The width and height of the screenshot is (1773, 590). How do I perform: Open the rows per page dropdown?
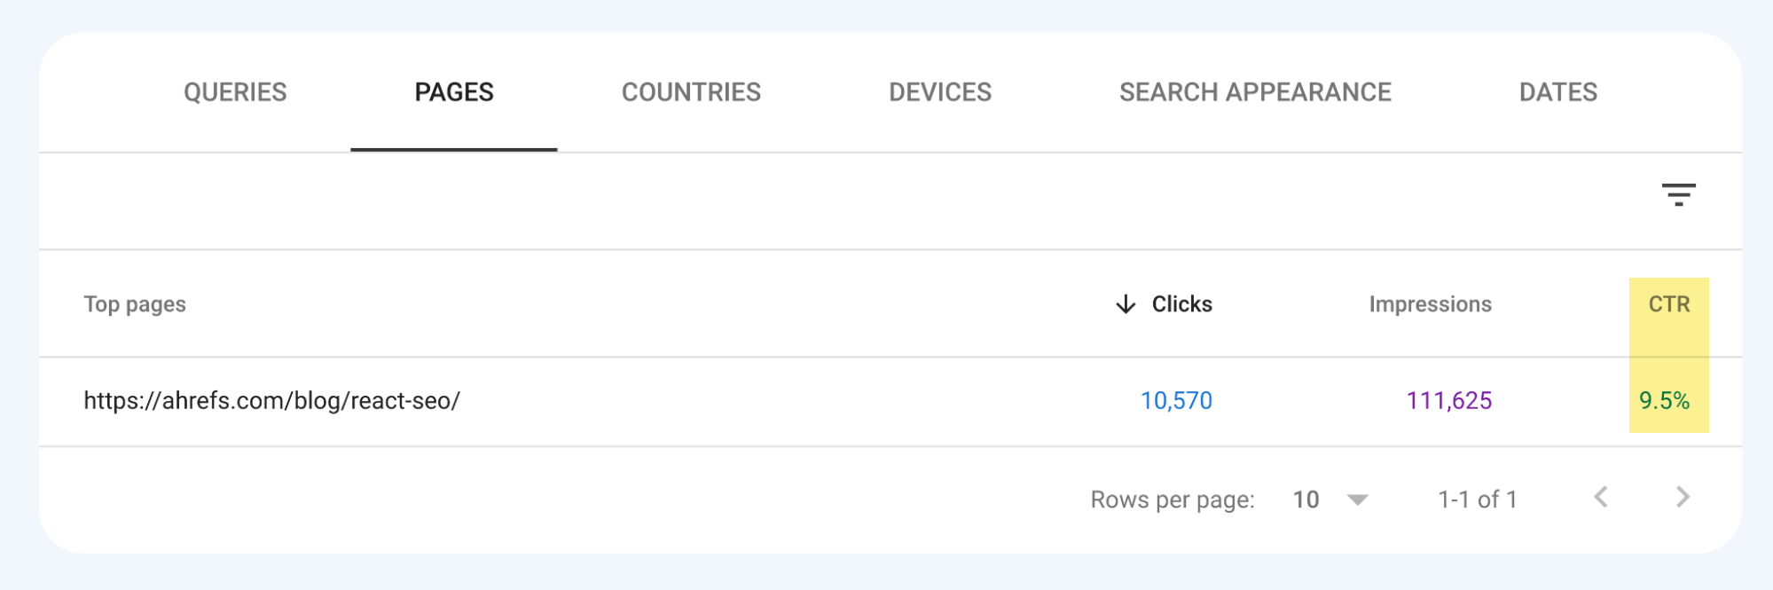1326,499
